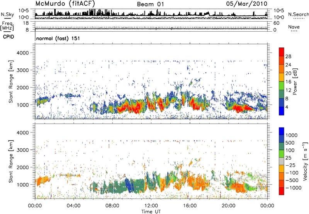Click the 'N.Search' legend label
Image resolution: width=309 pixels, height=214 pixels.
(298, 14)
